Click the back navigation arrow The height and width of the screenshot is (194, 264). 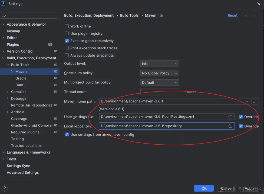click(x=246, y=16)
